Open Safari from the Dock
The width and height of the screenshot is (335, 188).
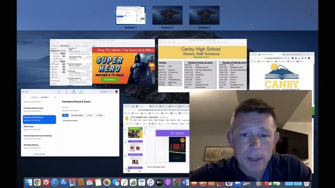point(54,182)
